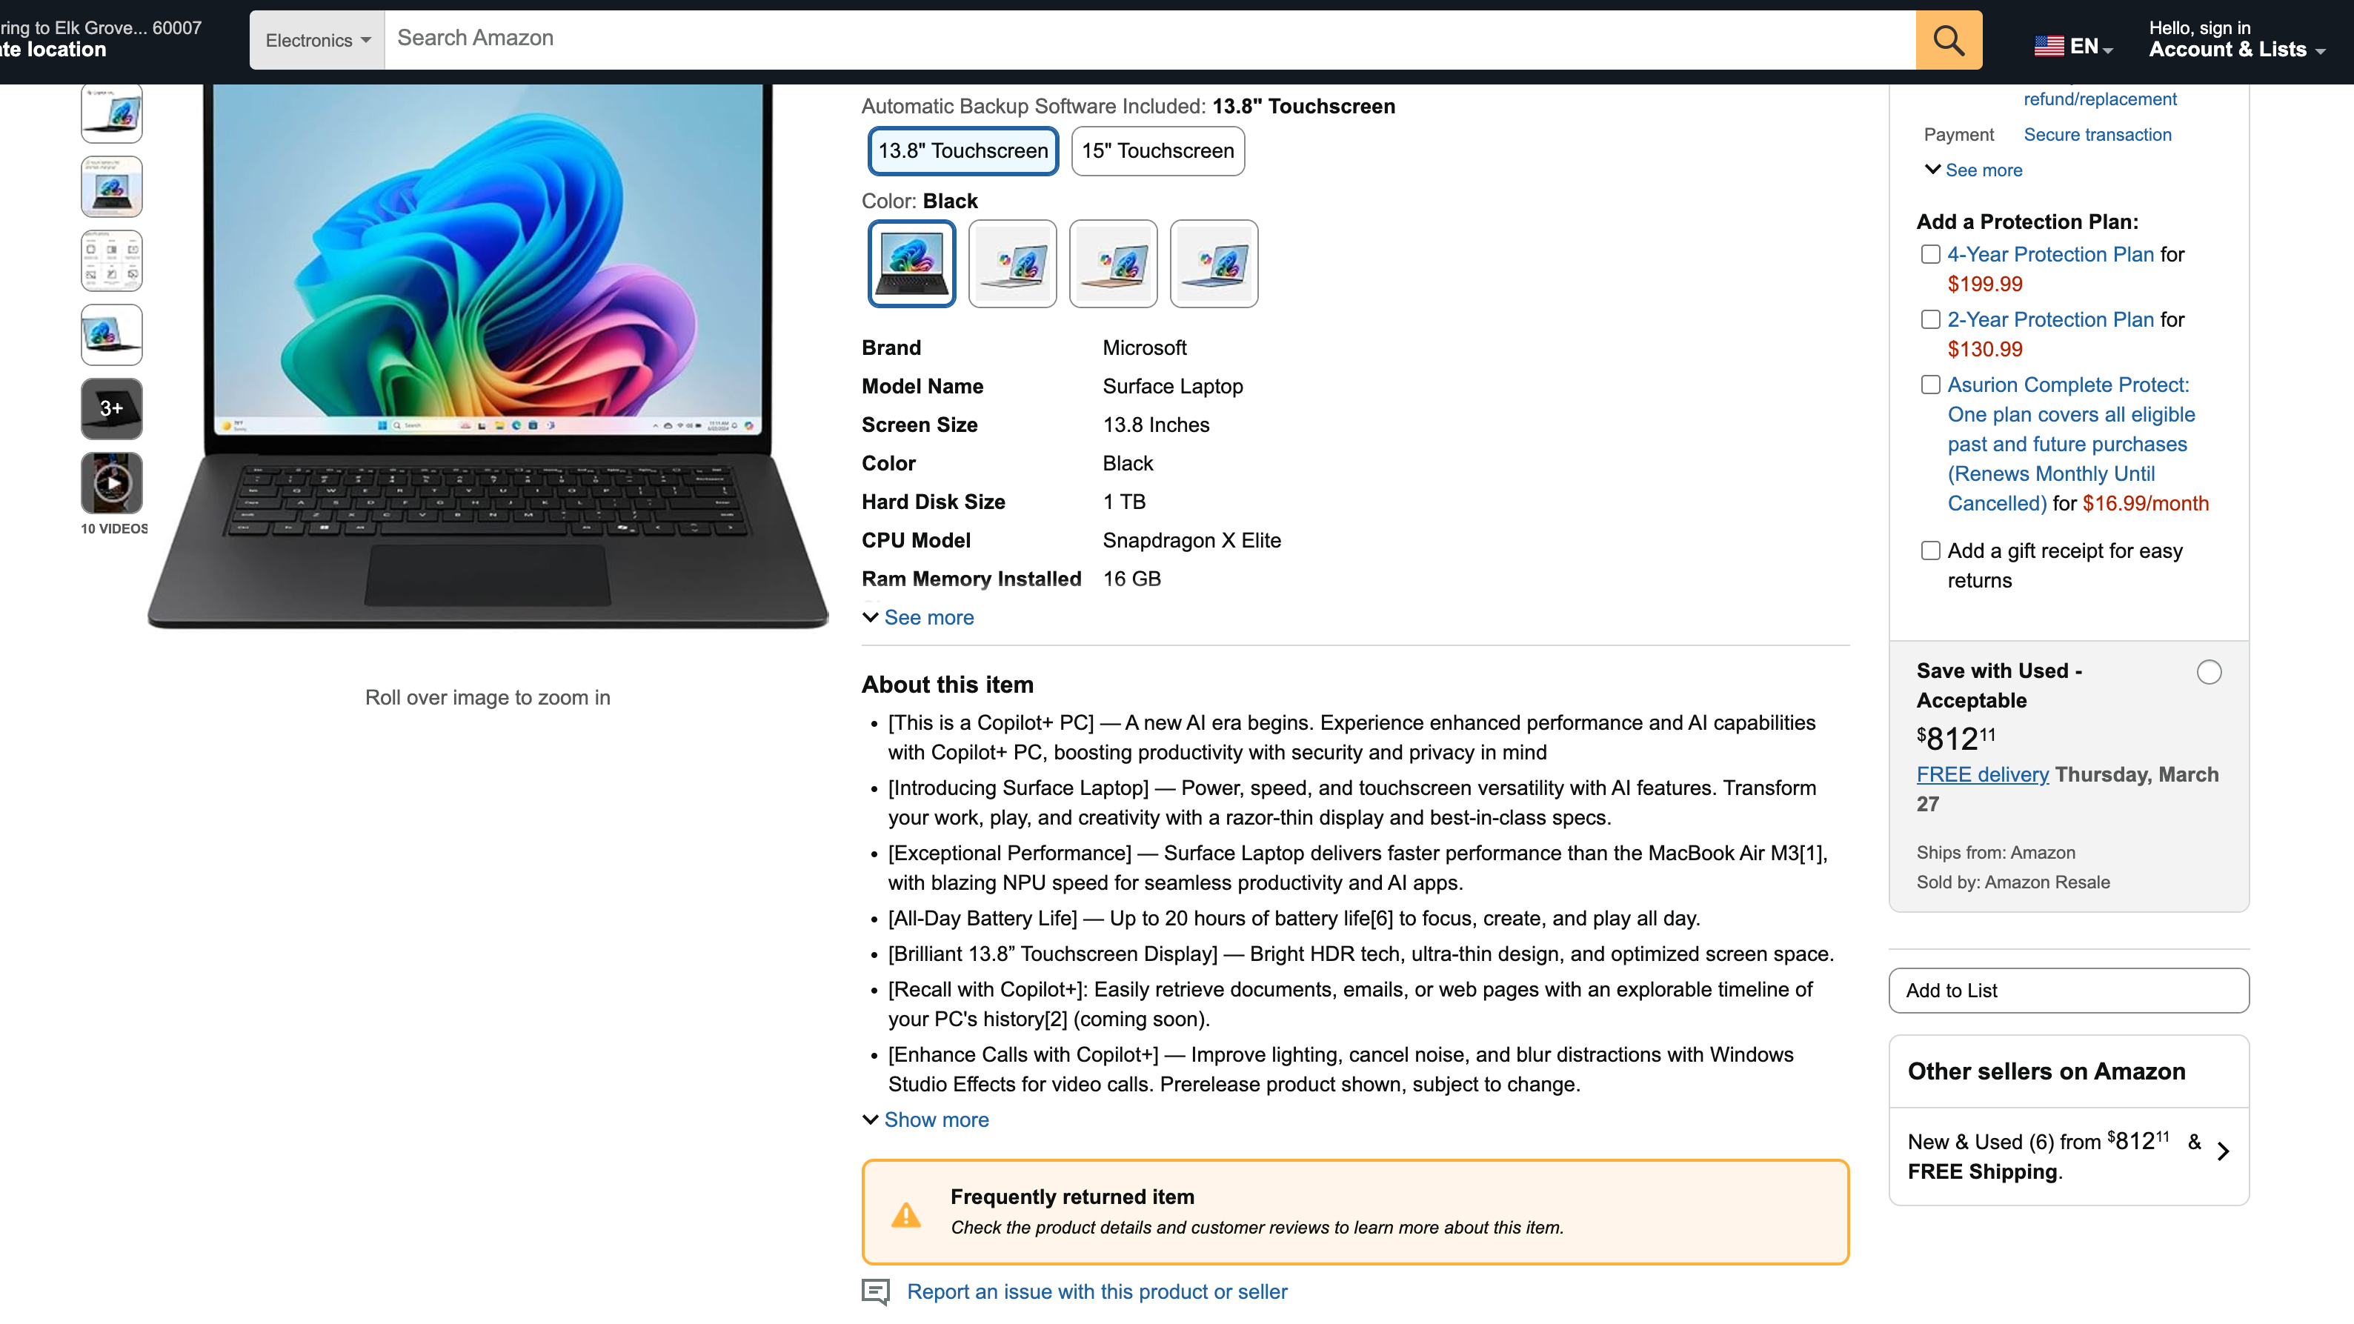
Task: Check Add a gift receipt box
Action: (x=1930, y=550)
